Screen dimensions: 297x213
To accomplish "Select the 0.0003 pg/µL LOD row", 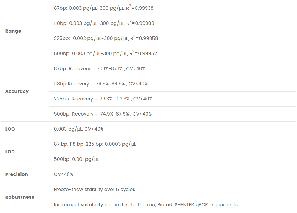I will coord(95,145).
